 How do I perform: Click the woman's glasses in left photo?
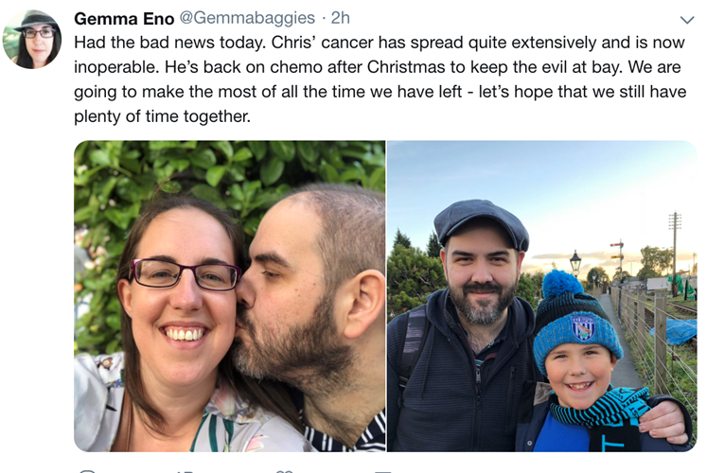pyautogui.click(x=185, y=274)
